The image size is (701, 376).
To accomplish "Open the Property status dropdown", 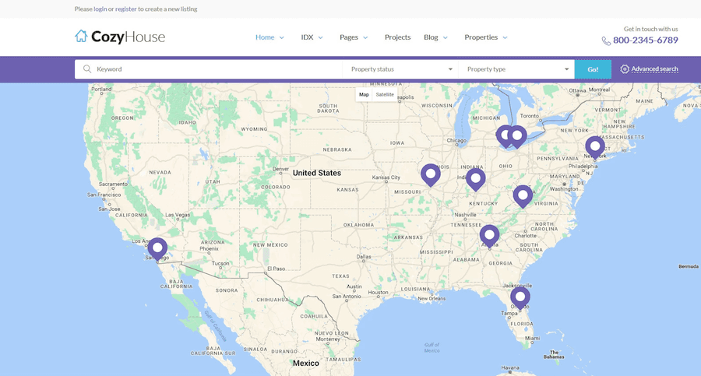I will 400,69.
